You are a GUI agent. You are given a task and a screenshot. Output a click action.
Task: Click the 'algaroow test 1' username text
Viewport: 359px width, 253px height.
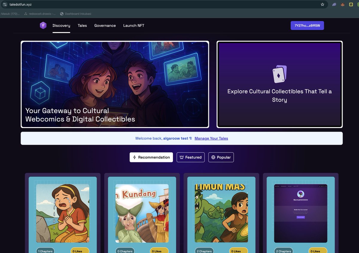click(x=177, y=138)
